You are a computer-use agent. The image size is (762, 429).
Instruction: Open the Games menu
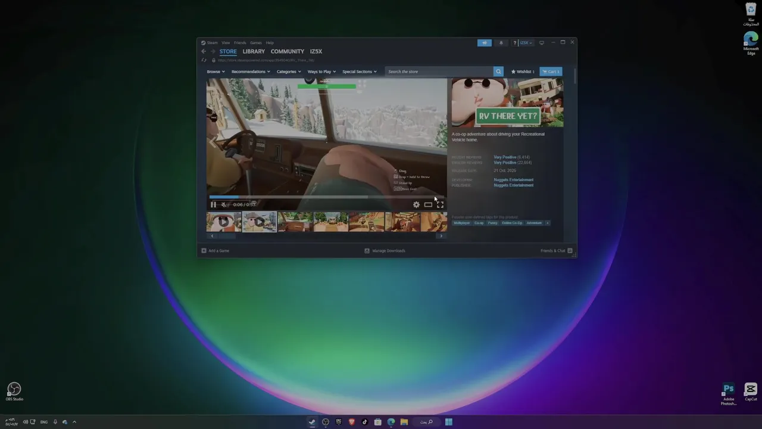point(256,43)
